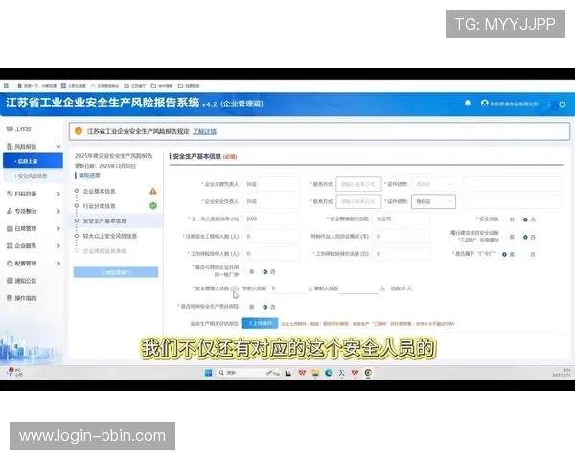Click 企业主要负责人 name field

tap(271, 184)
